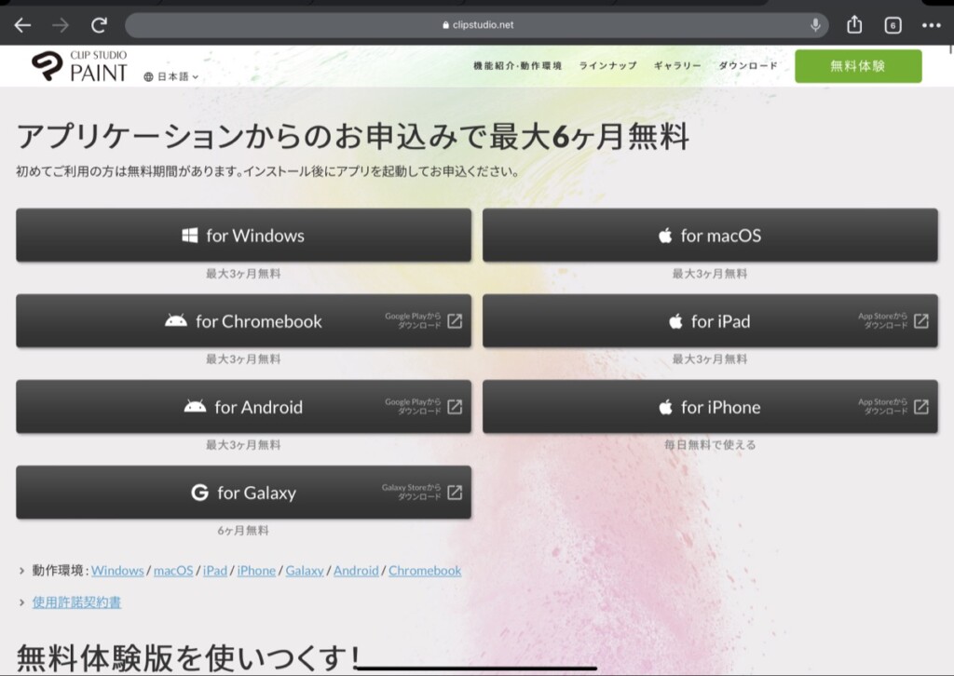Click the browser forward arrow
The height and width of the screenshot is (676, 954).
tap(61, 25)
